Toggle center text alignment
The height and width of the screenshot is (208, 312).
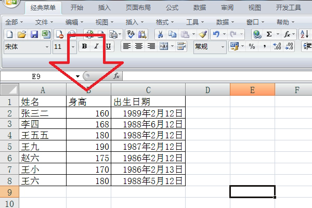(x=139, y=47)
